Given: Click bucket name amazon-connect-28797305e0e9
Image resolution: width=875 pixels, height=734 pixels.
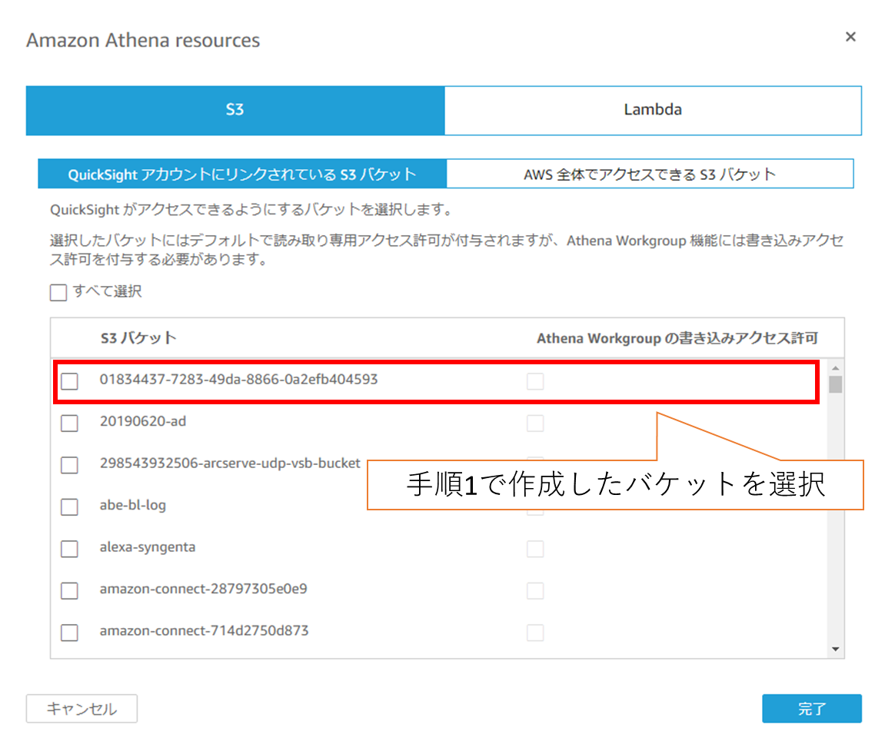Looking at the screenshot, I should click(x=203, y=589).
